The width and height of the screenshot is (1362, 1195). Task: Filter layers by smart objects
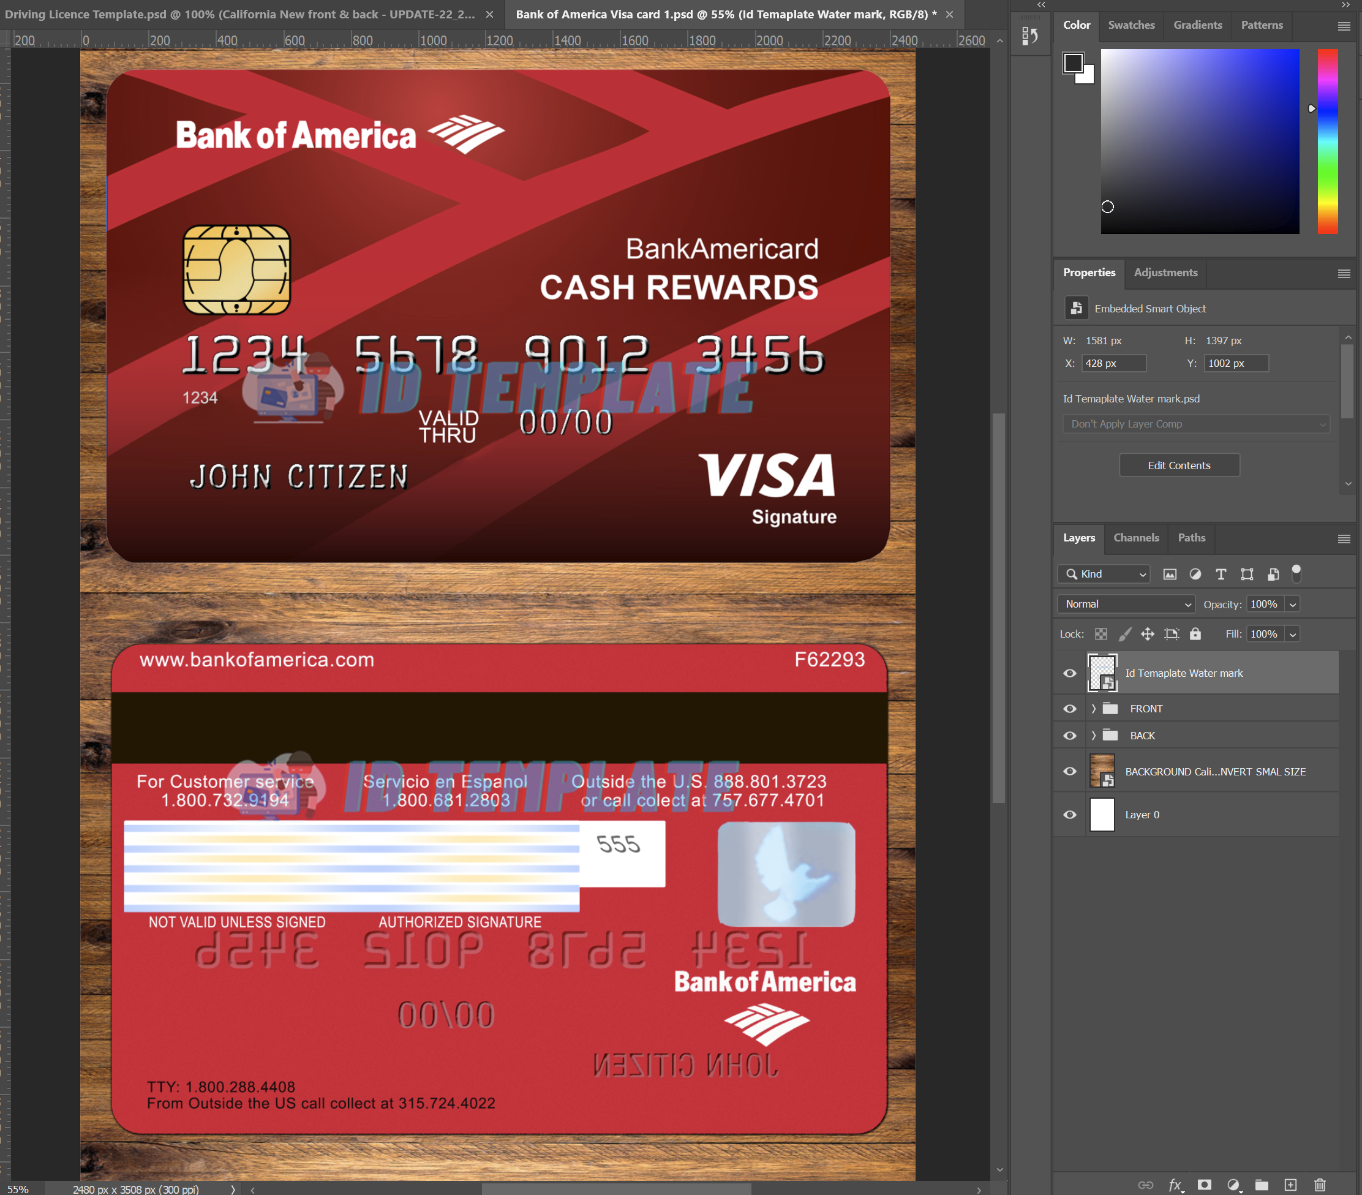click(1273, 574)
